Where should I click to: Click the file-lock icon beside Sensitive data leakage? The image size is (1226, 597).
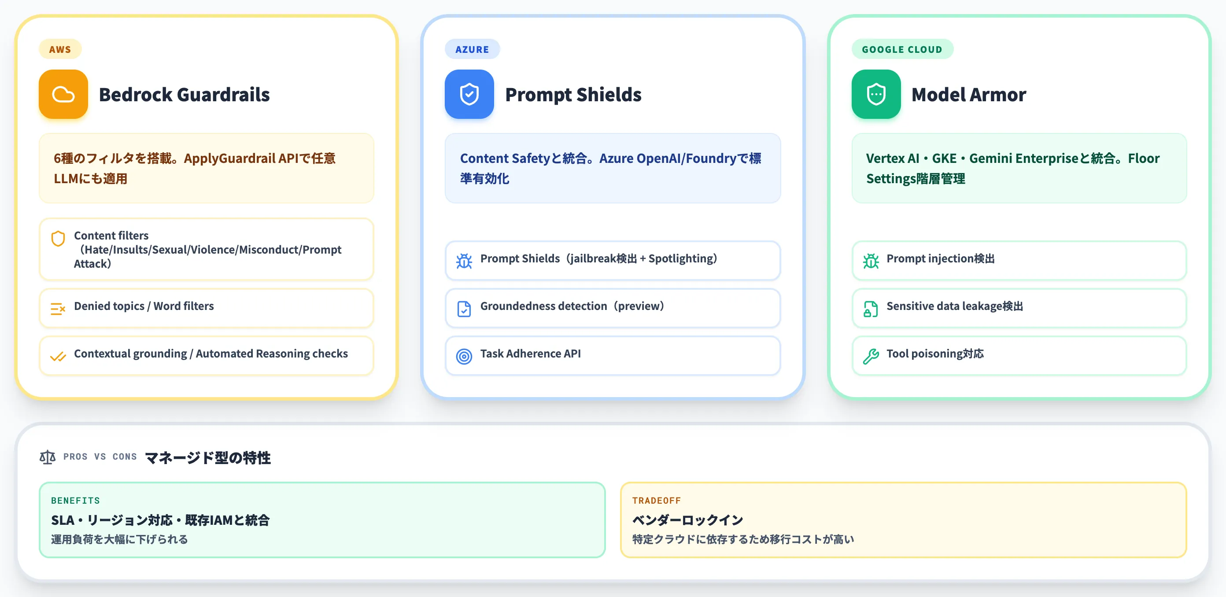click(x=871, y=309)
